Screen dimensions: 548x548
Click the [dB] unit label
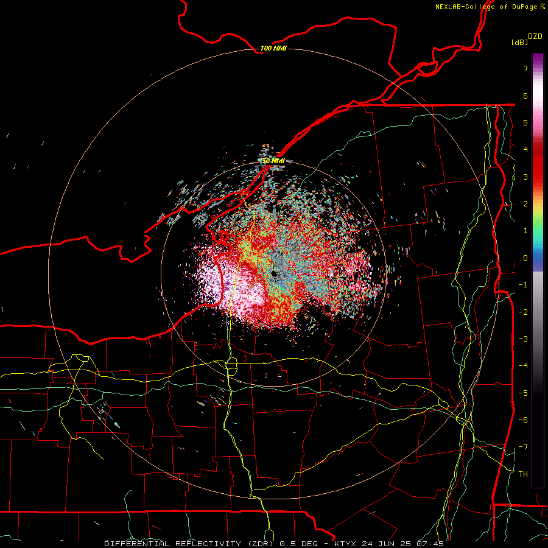[519, 42]
